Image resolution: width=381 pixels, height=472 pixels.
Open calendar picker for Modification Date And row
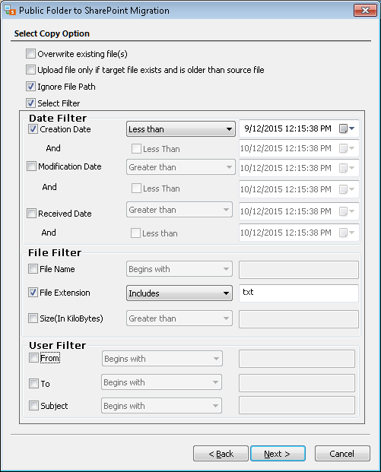coord(347,189)
